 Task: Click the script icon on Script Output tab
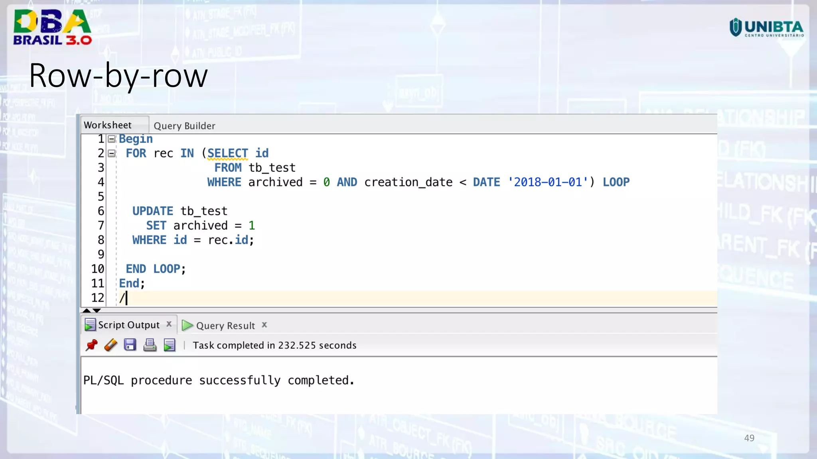(90, 325)
